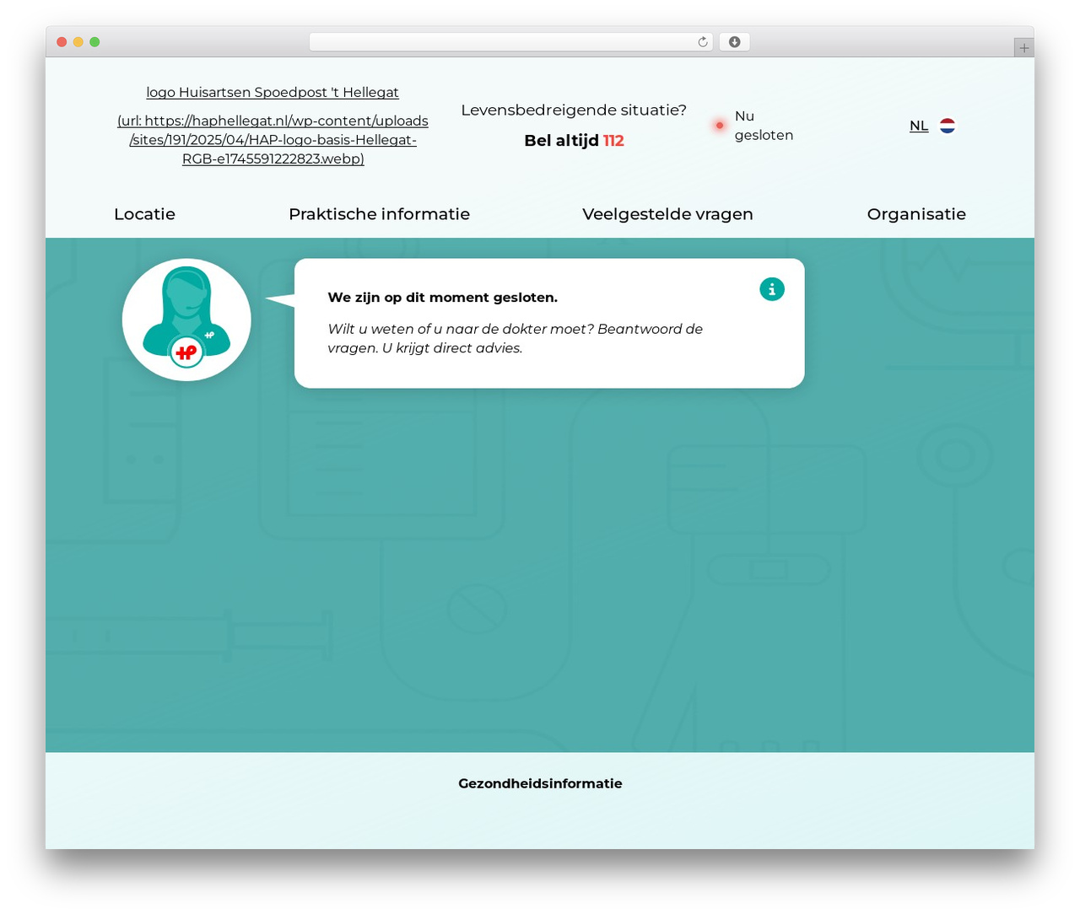Open the Veelgestelde vragen menu item
This screenshot has width=1080, height=914.
pos(667,214)
